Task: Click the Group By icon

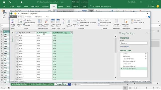Action: pyautogui.click(x=74, y=21)
